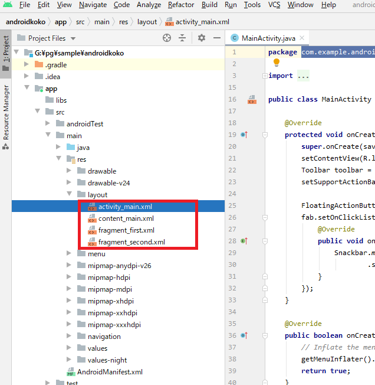Screen dimensions: 375x385
Task: Expand the .idea folder
Action: [x=26, y=76]
